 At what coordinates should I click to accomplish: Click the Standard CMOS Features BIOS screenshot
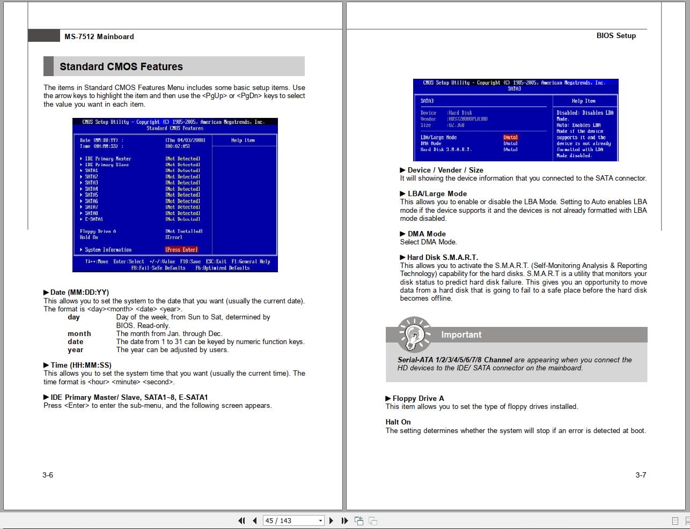click(175, 195)
